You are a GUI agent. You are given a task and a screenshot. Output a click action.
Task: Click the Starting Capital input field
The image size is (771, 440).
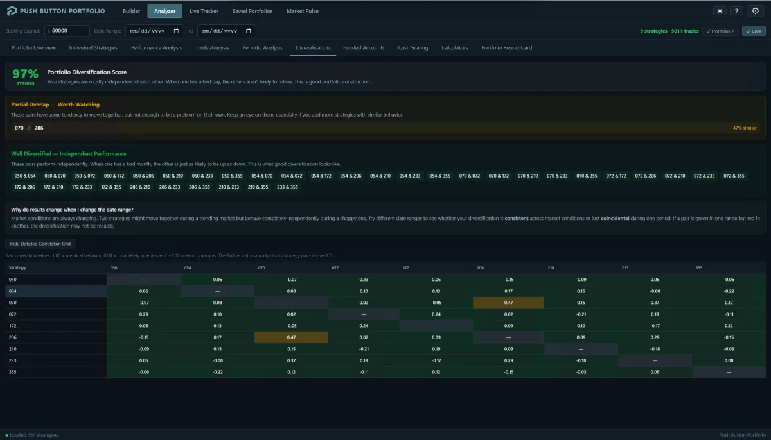[x=69, y=31]
